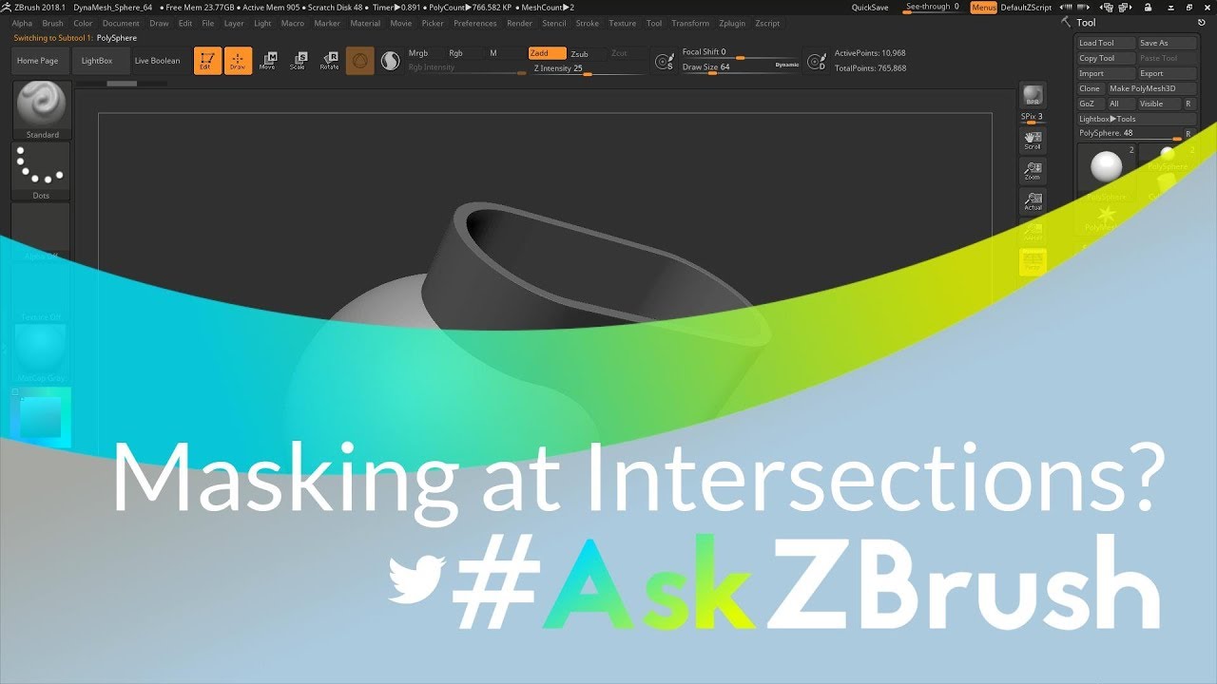This screenshot has height=684, width=1217.
Task: Open the Material menu
Action: coord(365,23)
